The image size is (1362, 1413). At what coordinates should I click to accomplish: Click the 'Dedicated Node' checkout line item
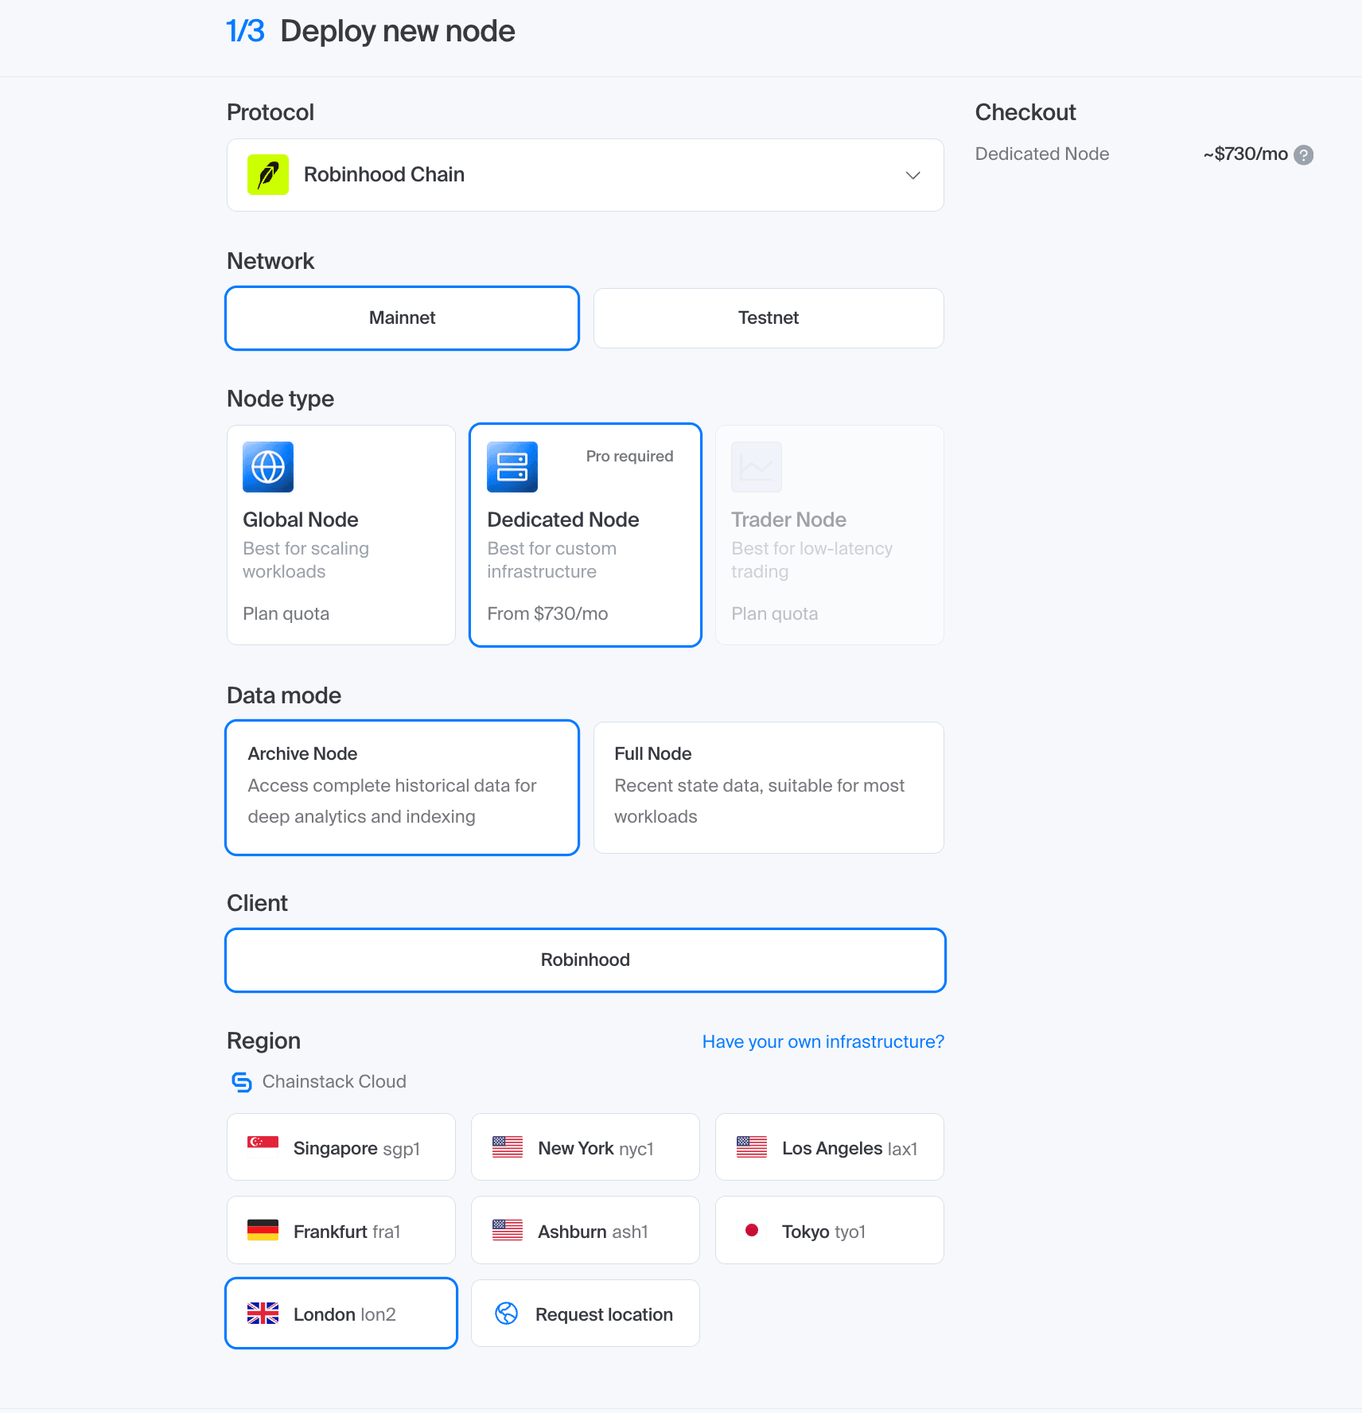[1042, 154]
